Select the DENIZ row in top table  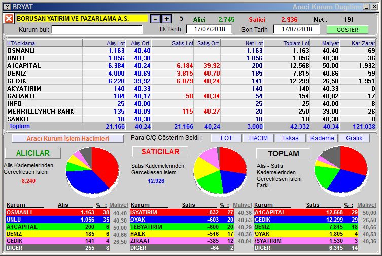point(191,73)
